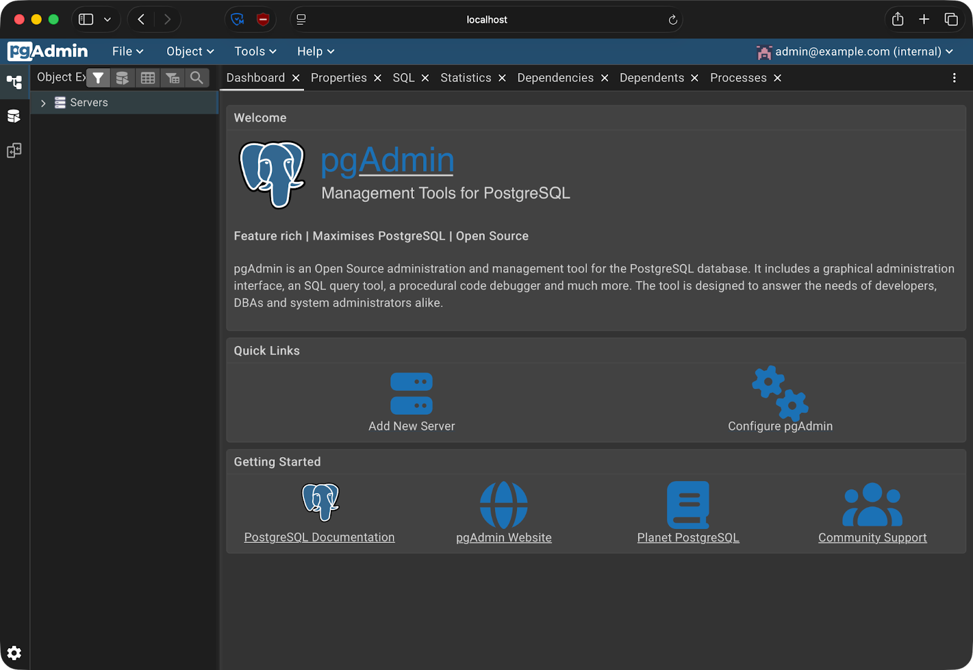The image size is (973, 670).
Task: Close the Properties tab
Action: (x=378, y=78)
